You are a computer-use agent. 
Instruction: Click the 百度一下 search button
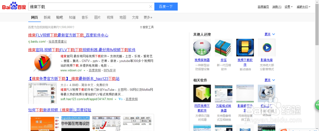tap(166, 6)
